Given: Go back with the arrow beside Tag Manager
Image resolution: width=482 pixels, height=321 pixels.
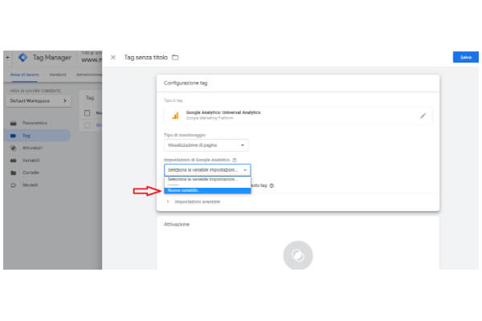Looking at the screenshot, I should click(x=8, y=58).
